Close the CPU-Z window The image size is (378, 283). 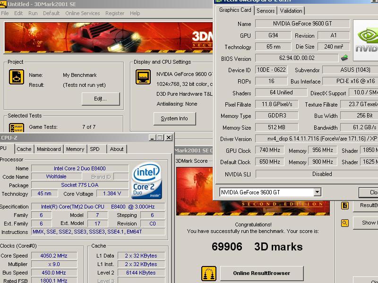(x=169, y=138)
